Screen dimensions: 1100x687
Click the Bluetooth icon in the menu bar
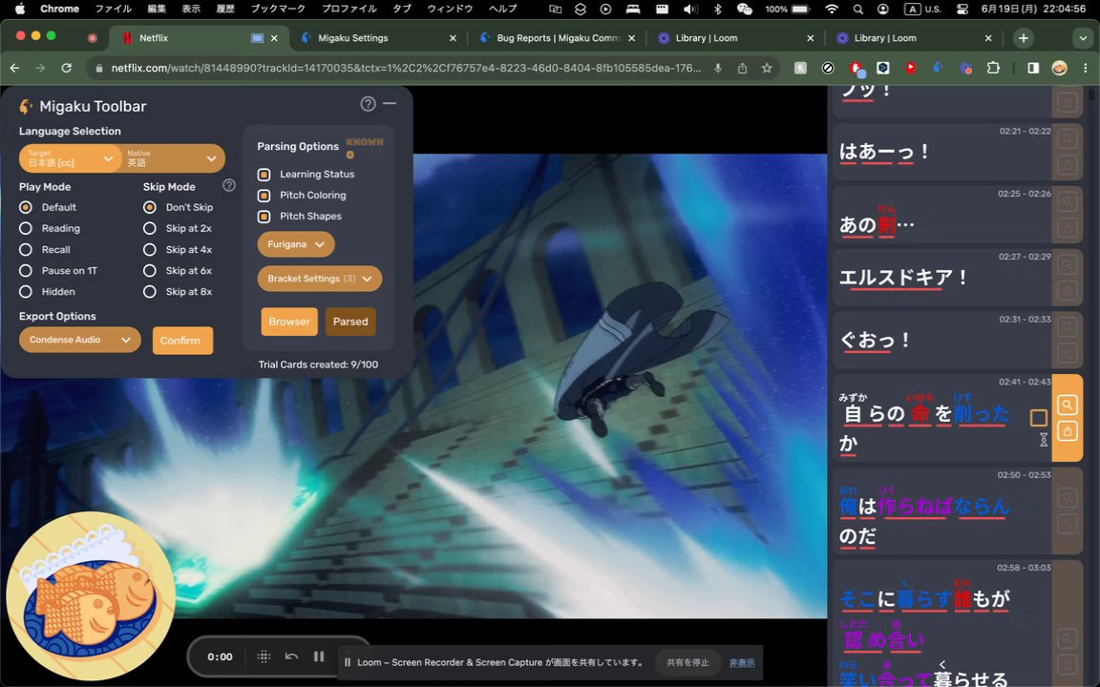tap(718, 10)
